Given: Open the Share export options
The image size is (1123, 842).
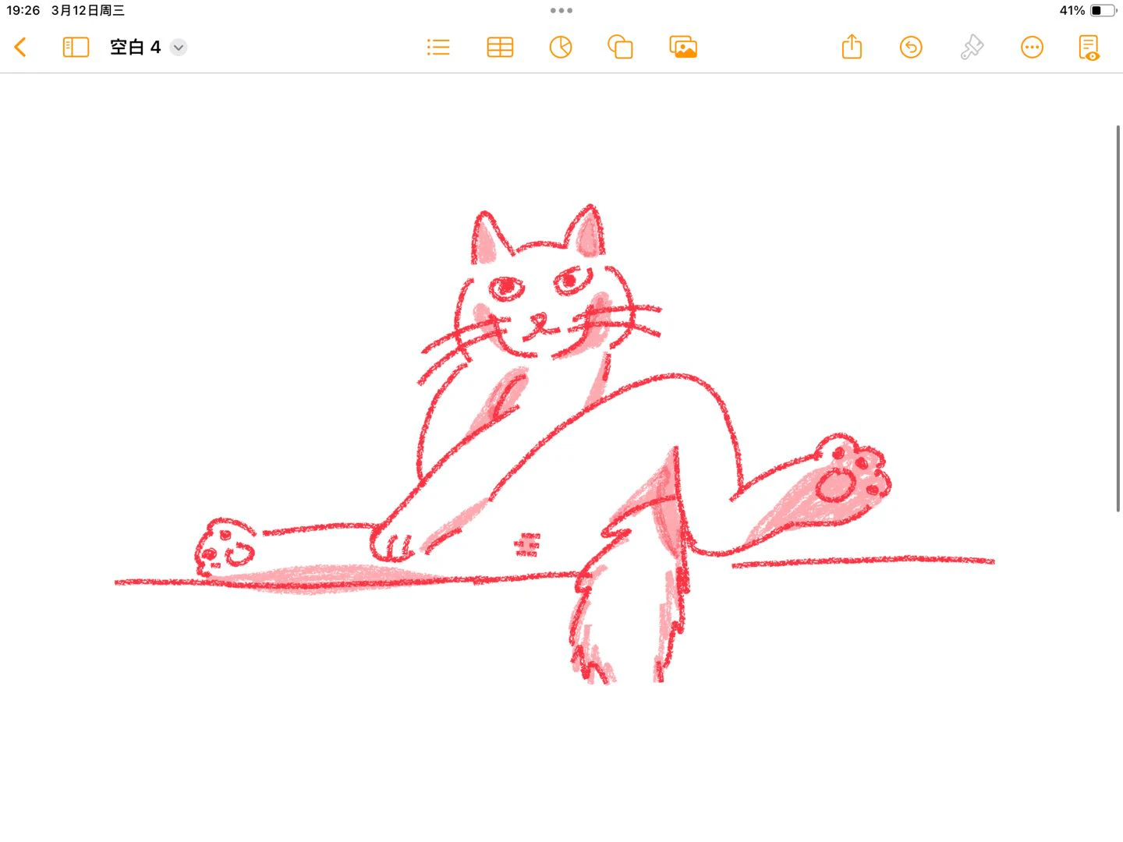Looking at the screenshot, I should (x=852, y=47).
